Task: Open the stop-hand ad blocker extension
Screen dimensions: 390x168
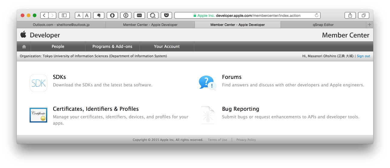Action: (112, 15)
